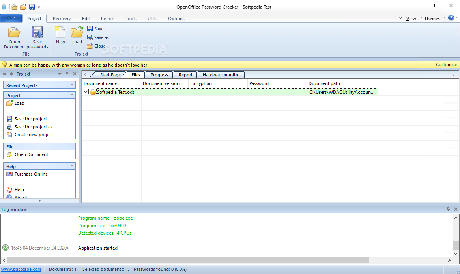This screenshot has height=274, width=460.
Task: Navigate back arrow in Project panel header
Action: coord(4,74)
